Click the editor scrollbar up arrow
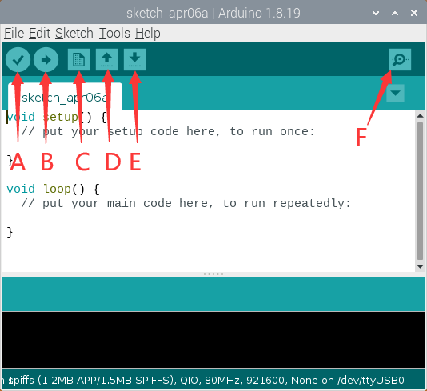This screenshot has height=391, width=427. (420, 116)
